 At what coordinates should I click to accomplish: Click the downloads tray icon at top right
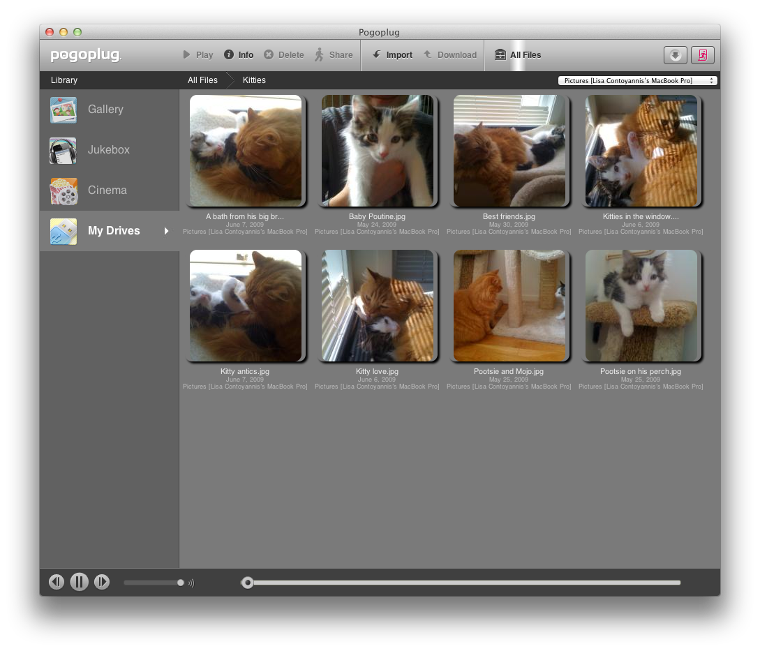(x=675, y=55)
